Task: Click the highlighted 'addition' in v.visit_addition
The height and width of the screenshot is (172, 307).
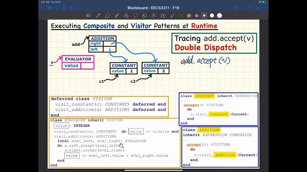Action: point(225,155)
